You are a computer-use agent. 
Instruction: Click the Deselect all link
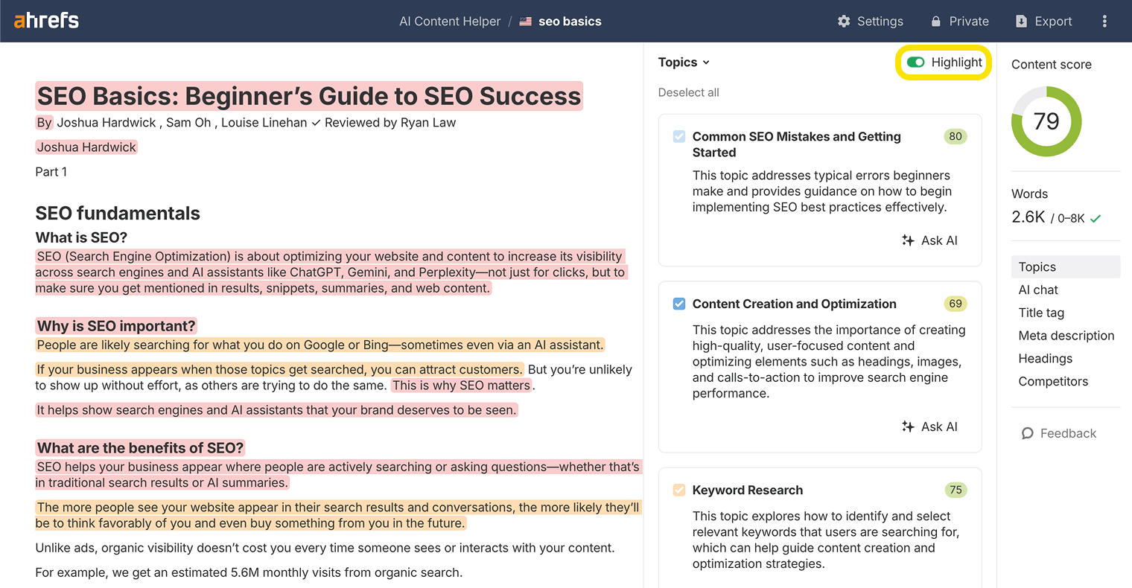(688, 92)
